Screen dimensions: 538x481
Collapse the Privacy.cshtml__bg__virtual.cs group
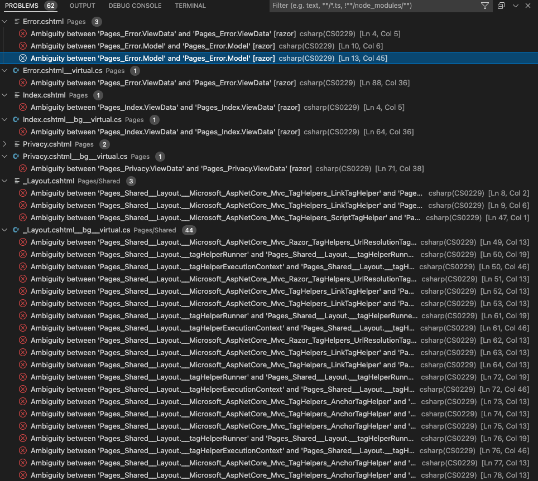(5, 157)
